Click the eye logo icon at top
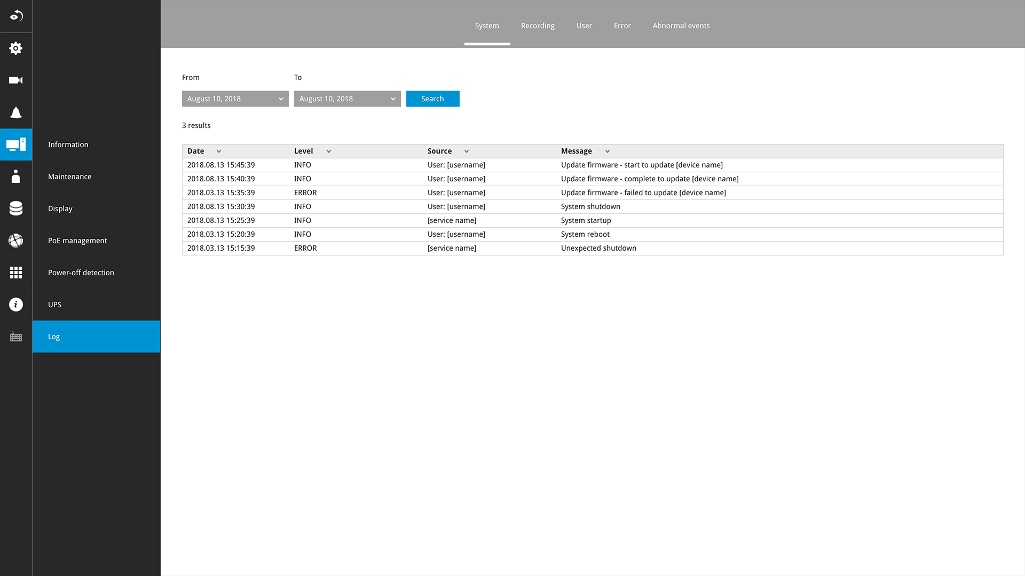 pos(16,16)
